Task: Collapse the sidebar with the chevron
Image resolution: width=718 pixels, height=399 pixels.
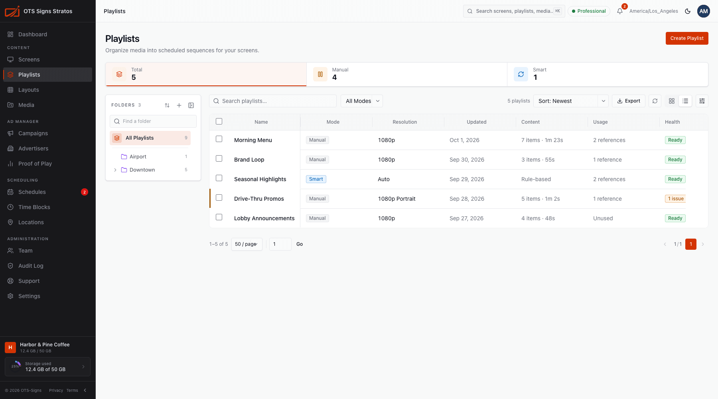Action: [85, 390]
